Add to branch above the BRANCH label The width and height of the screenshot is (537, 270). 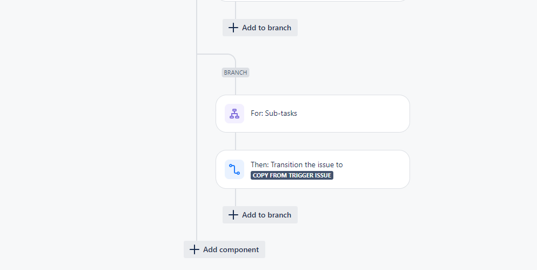pos(260,28)
